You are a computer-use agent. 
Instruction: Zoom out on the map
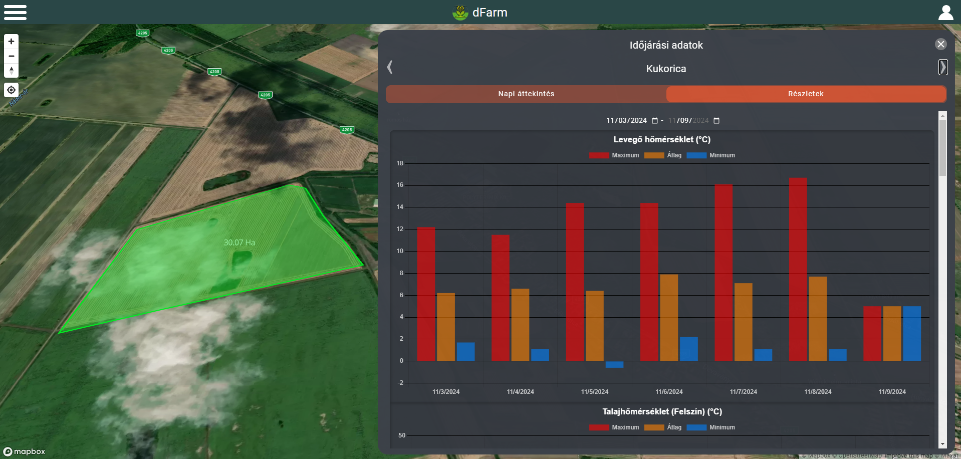(x=12, y=56)
